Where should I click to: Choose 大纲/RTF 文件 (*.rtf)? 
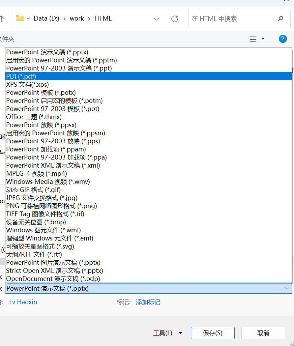(148, 254)
